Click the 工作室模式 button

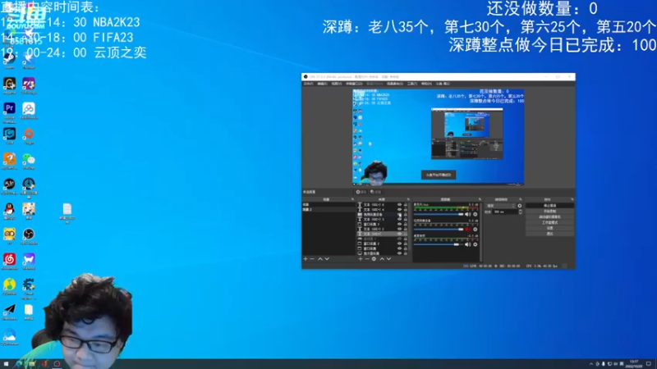549,222
